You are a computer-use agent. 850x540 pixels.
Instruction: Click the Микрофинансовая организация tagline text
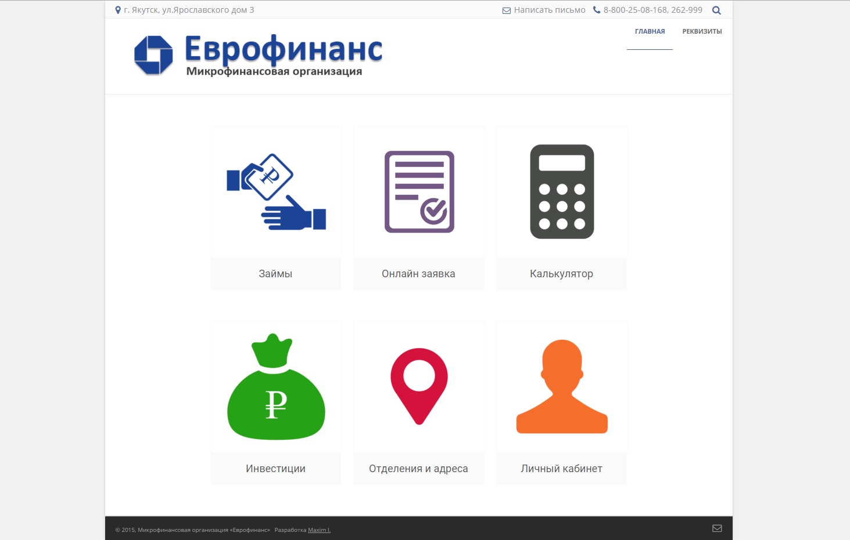click(x=274, y=71)
